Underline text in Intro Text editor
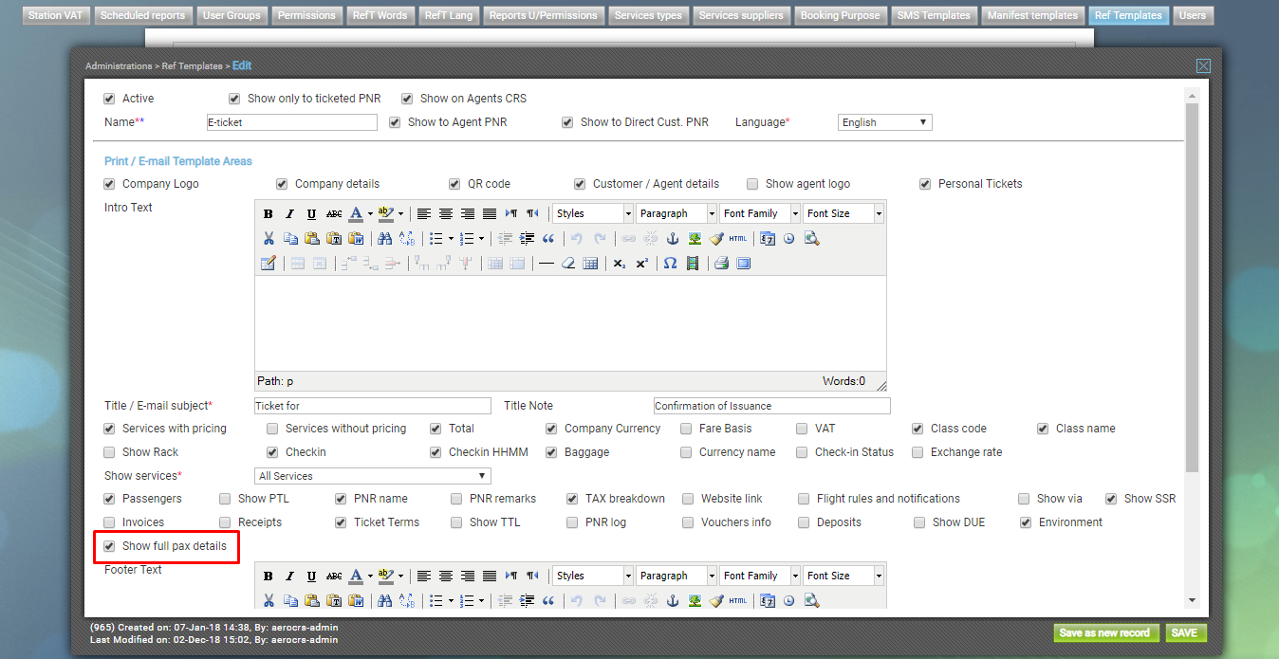This screenshot has width=1279, height=659. (312, 213)
